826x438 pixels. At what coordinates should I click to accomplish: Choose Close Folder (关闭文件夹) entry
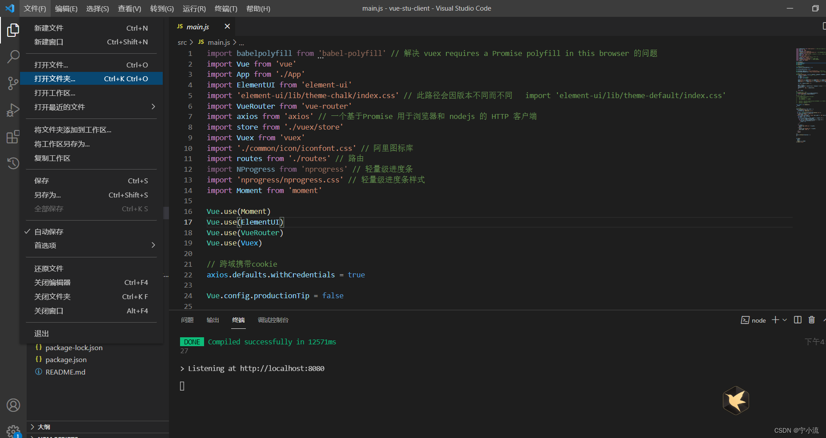[x=91, y=296]
